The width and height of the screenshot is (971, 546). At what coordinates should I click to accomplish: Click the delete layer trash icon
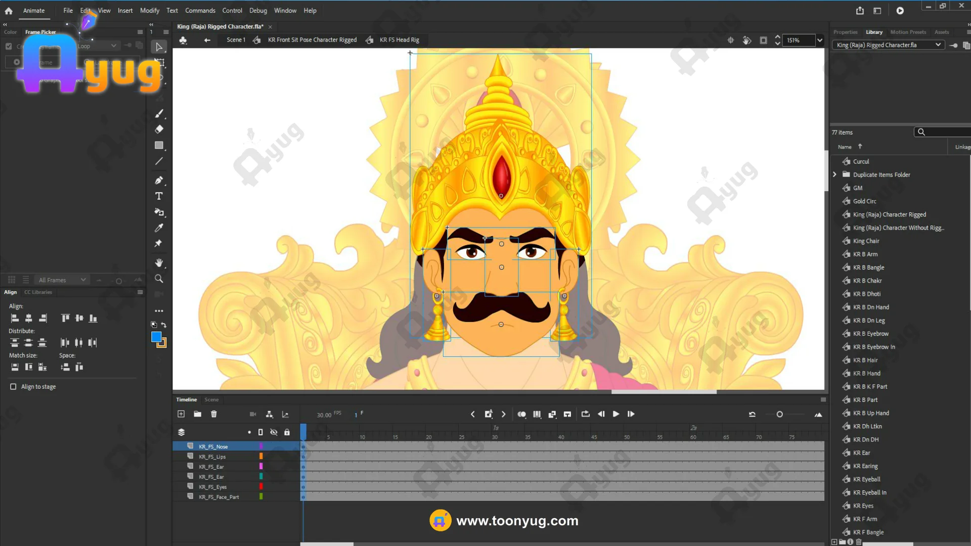(x=214, y=414)
